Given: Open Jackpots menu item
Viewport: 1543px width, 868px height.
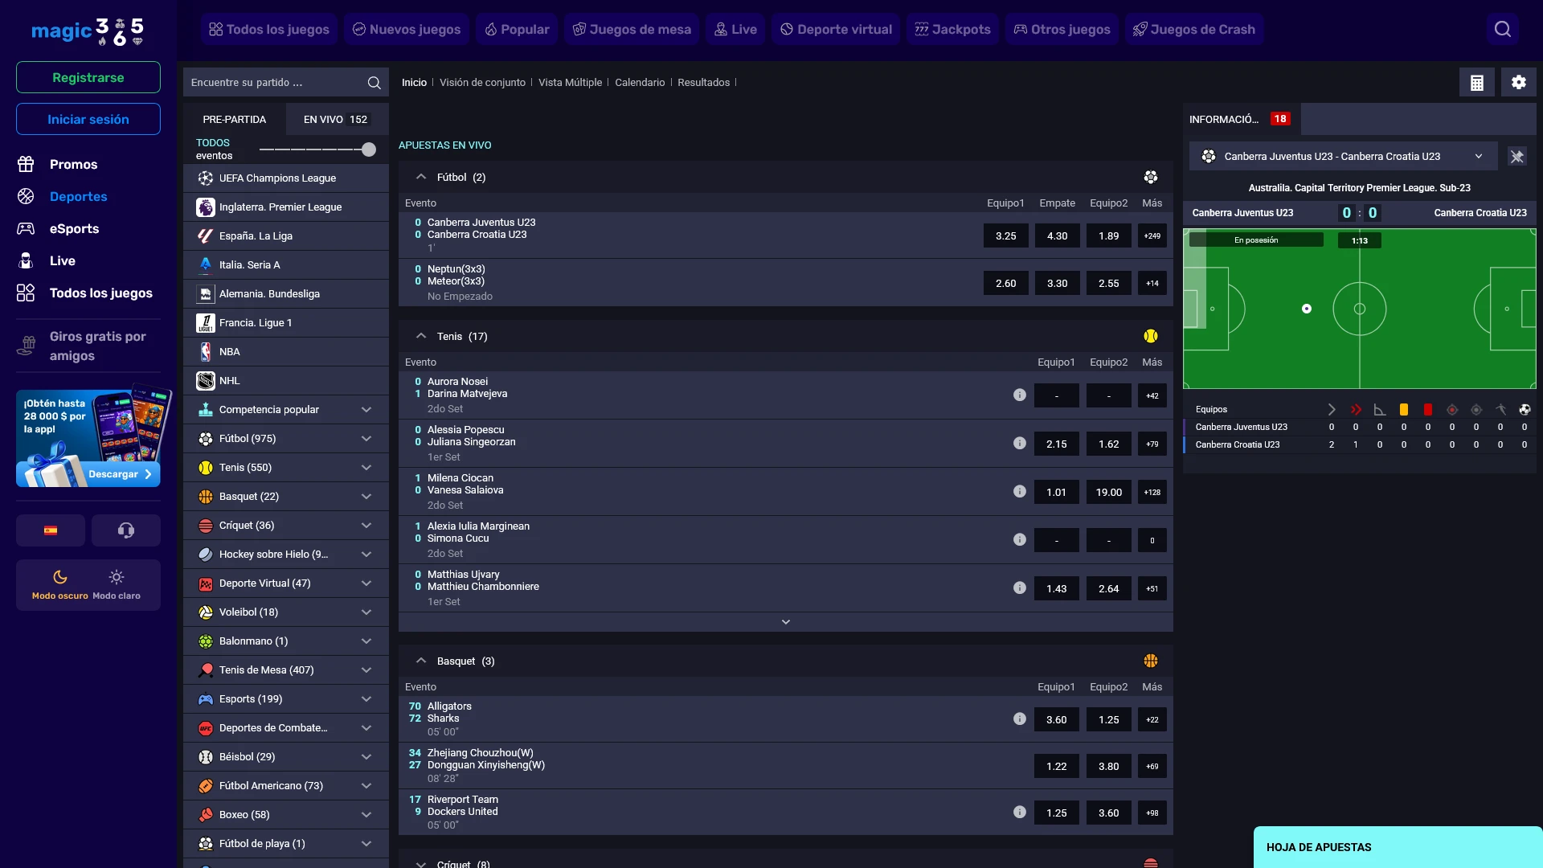Looking at the screenshot, I should 952,30.
